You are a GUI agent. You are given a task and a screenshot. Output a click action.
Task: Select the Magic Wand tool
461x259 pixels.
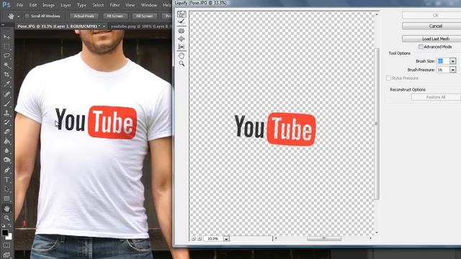(6, 65)
